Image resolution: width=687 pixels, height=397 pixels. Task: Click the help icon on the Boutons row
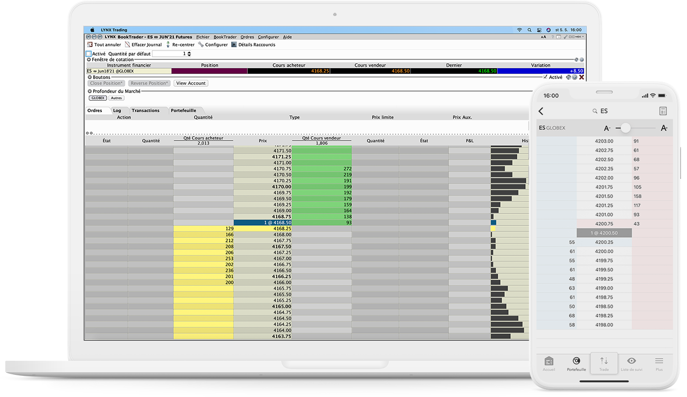574,77
